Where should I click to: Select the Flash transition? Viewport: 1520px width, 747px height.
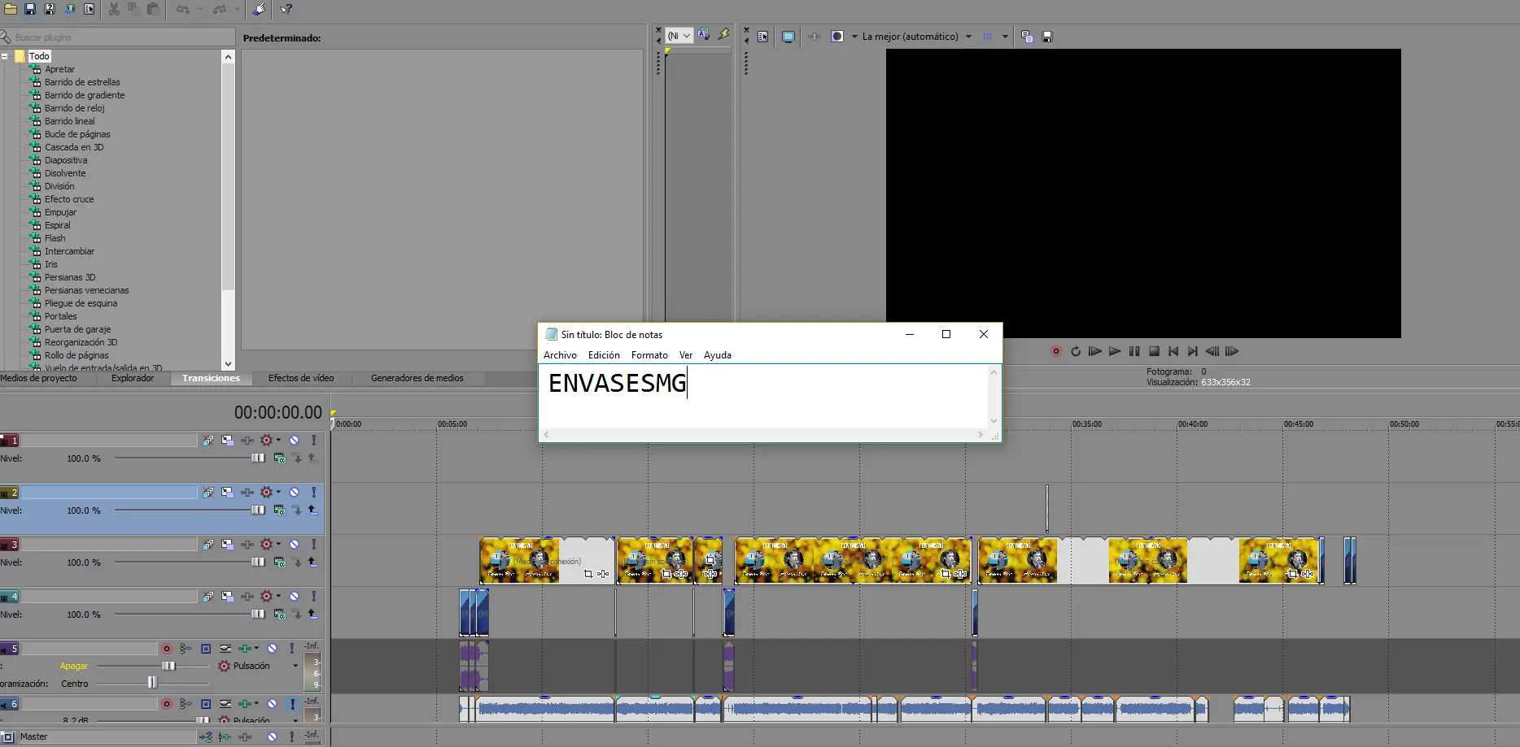(55, 238)
